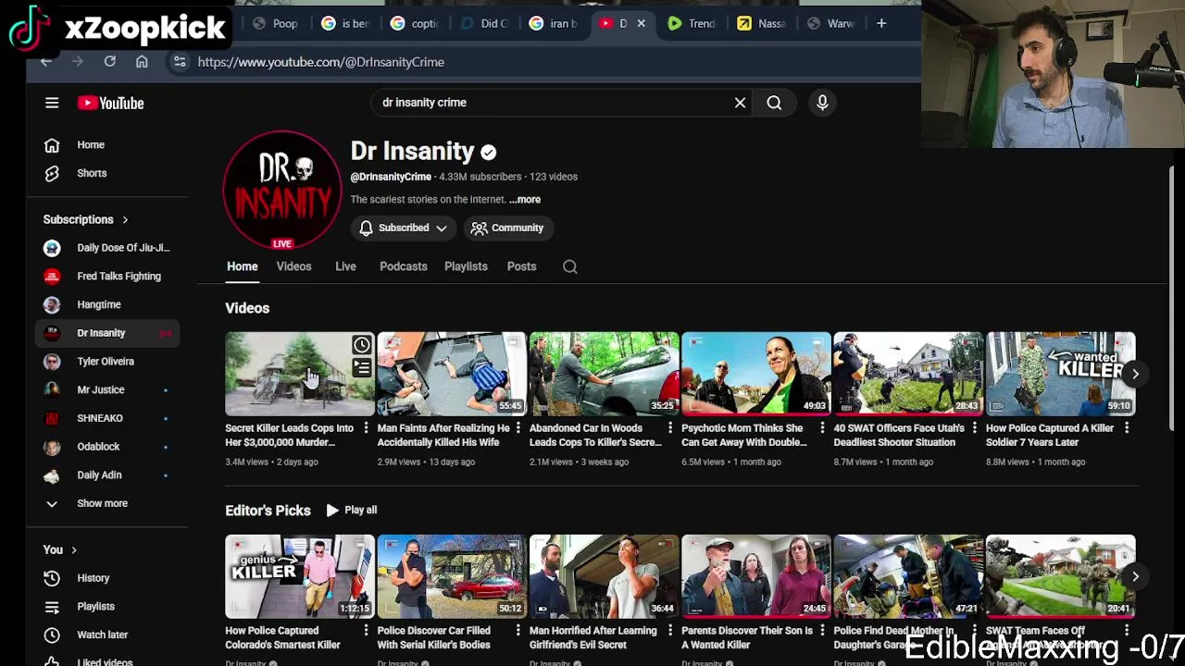Open Mr Justice subscription
Viewport: 1185px width, 666px height.
point(107,389)
